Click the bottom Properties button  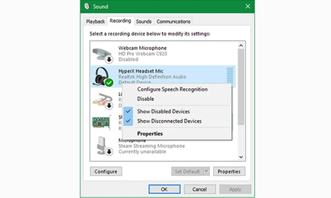(x=229, y=172)
